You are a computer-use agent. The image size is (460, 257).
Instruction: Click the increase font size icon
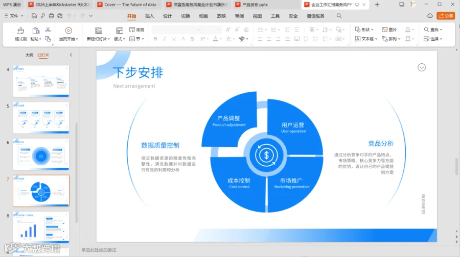[x=228, y=30]
